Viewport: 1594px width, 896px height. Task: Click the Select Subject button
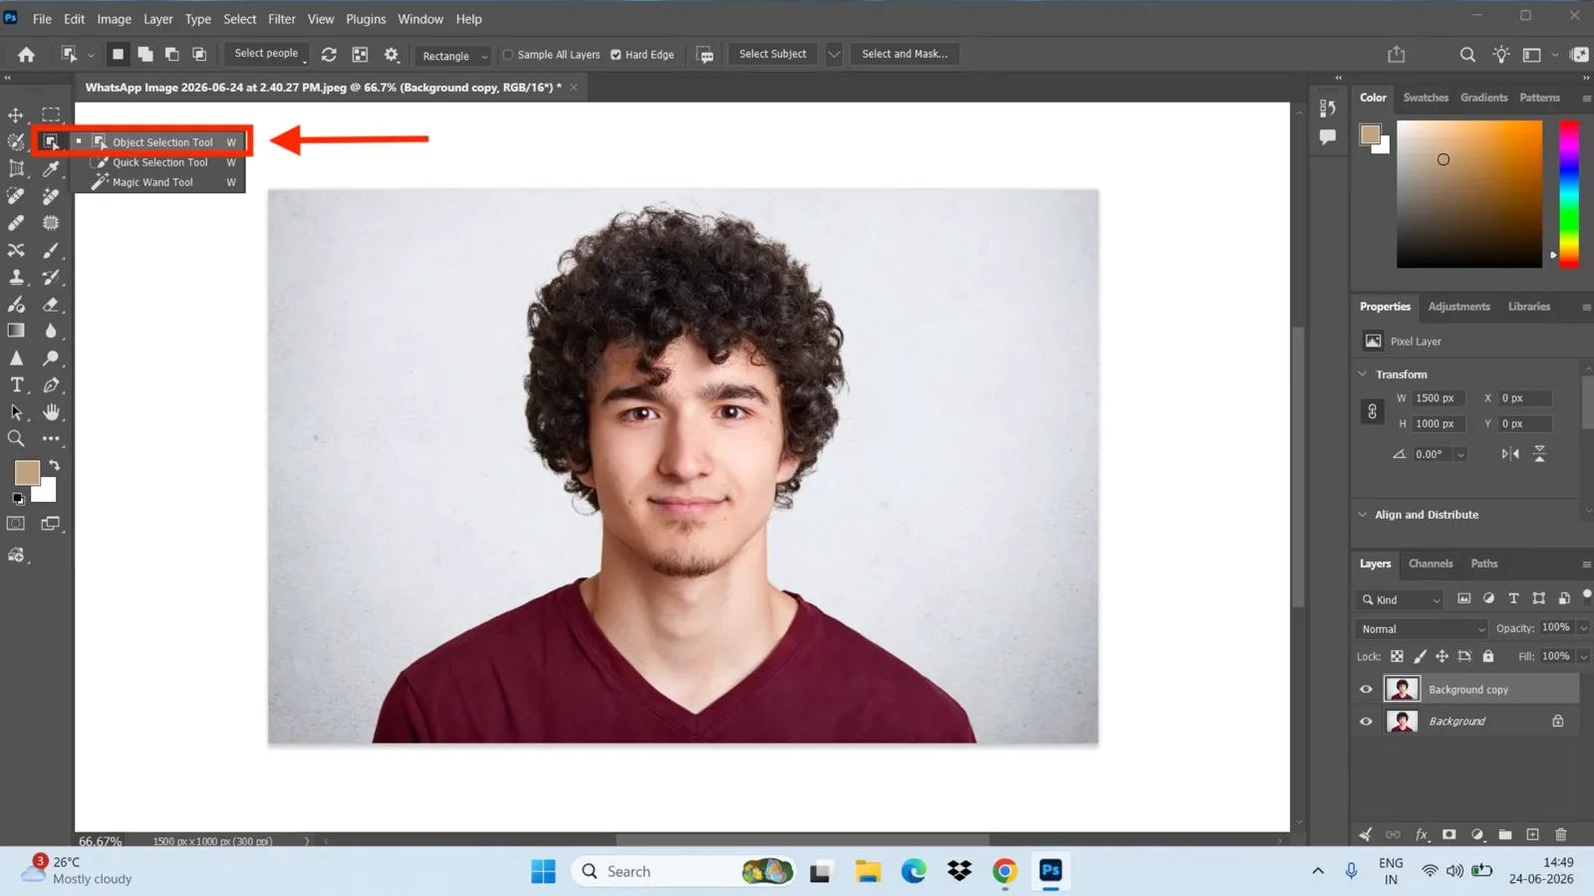(x=772, y=54)
